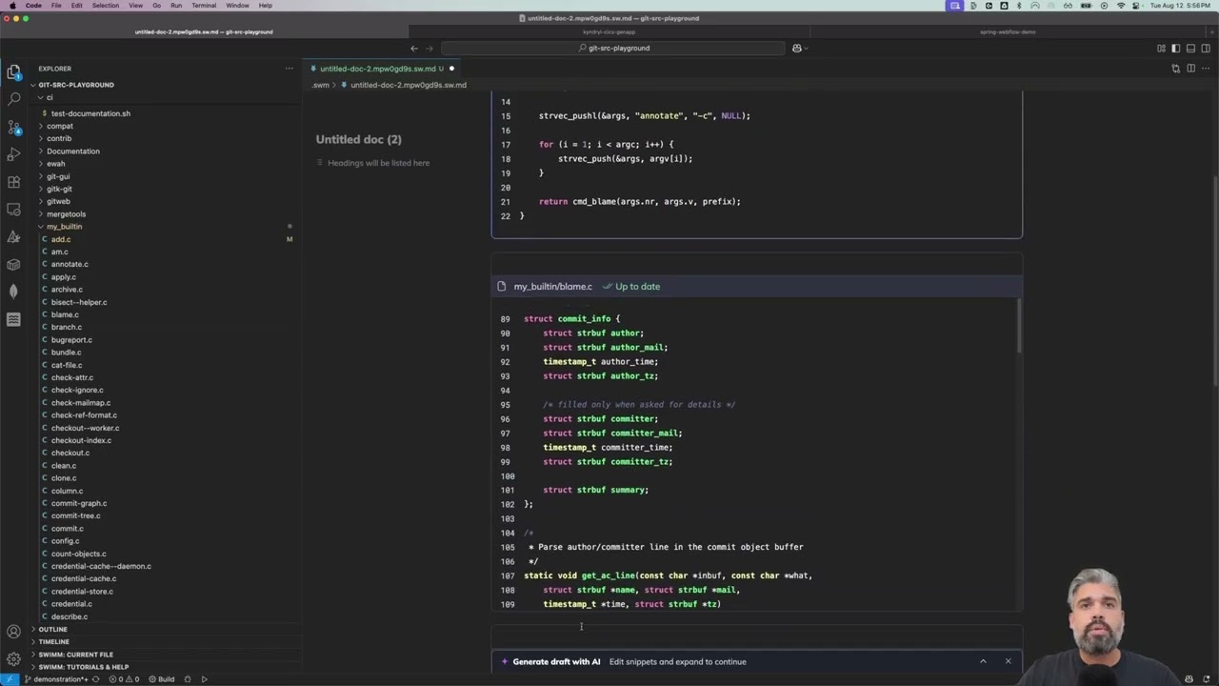This screenshot has height=686, width=1219.
Task: Click the git-src-playground command center search
Action: (x=613, y=48)
